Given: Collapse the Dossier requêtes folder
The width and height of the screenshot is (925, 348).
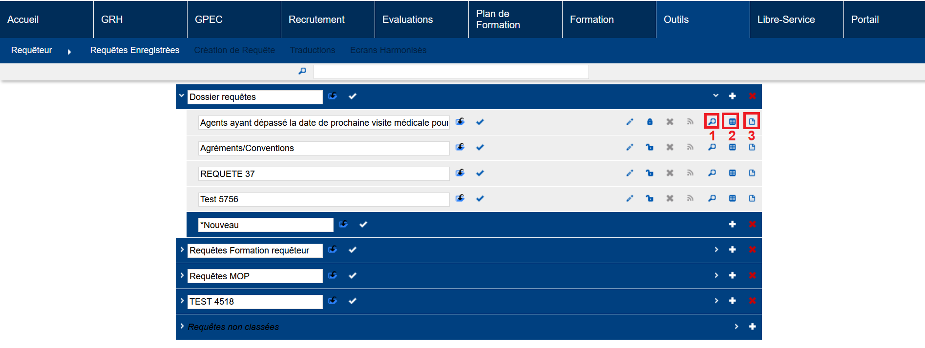Looking at the screenshot, I should 182,96.
